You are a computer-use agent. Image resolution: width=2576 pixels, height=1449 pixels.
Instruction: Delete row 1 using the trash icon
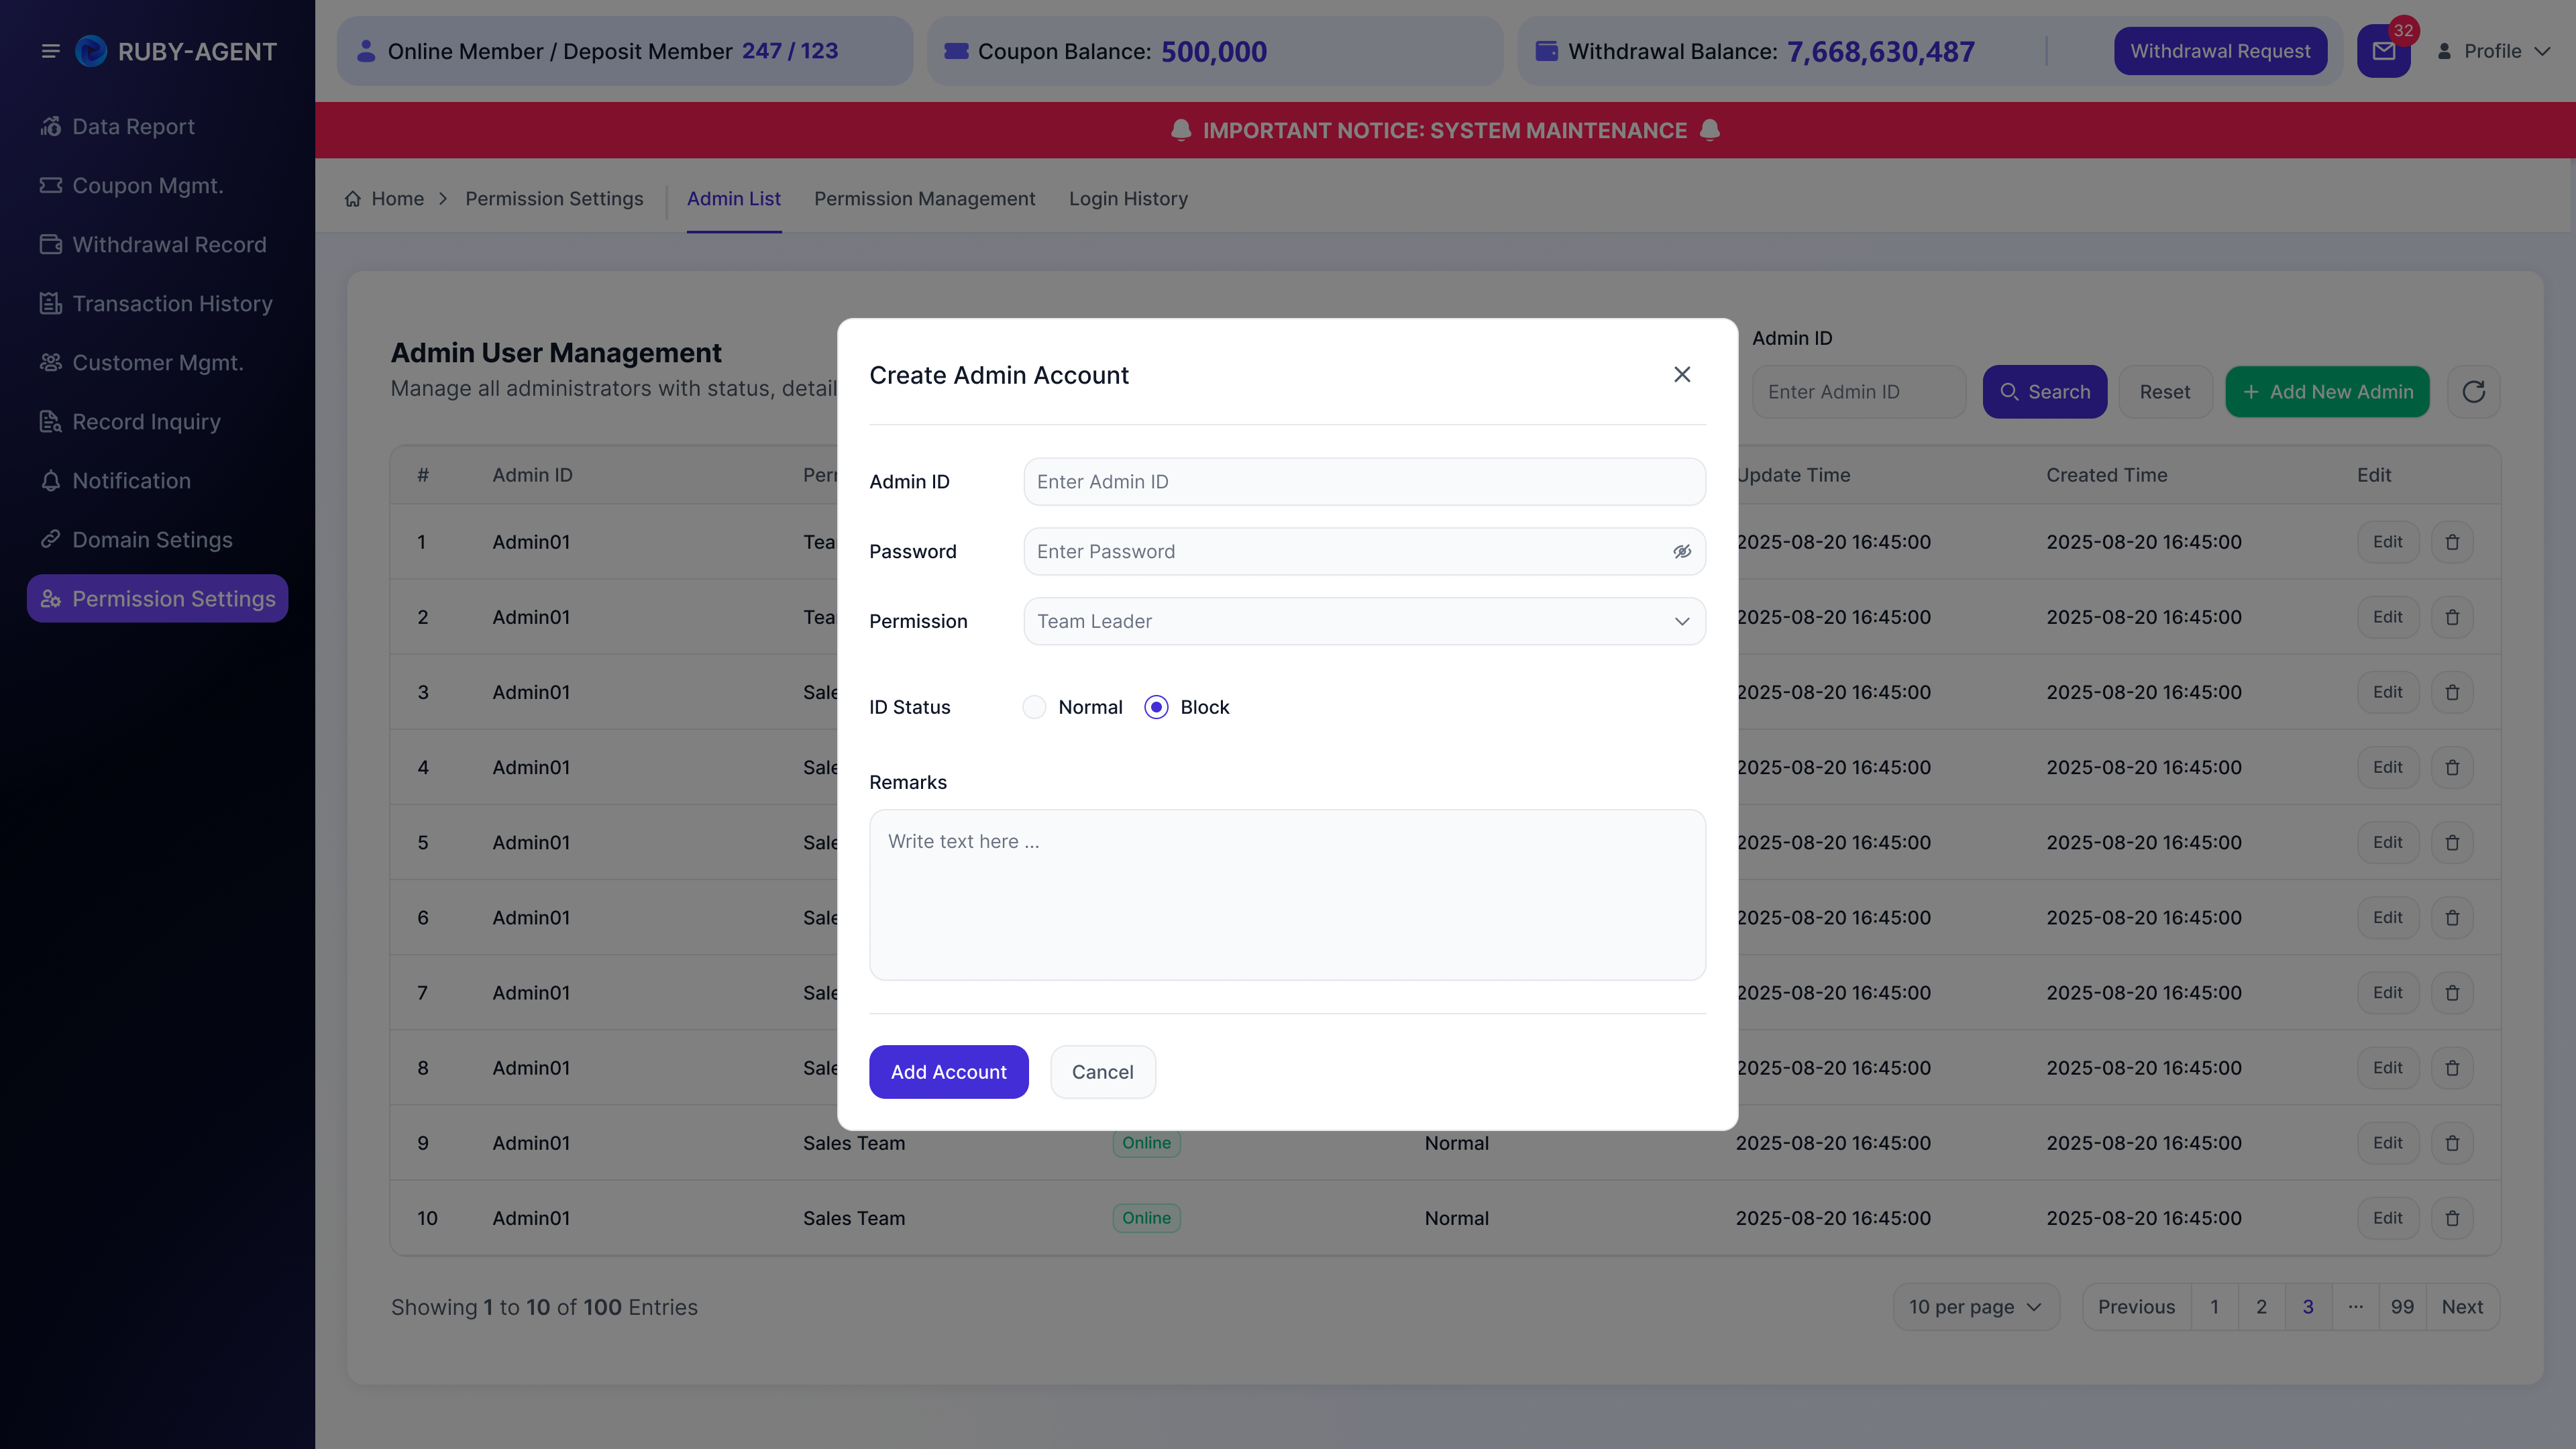point(2452,542)
